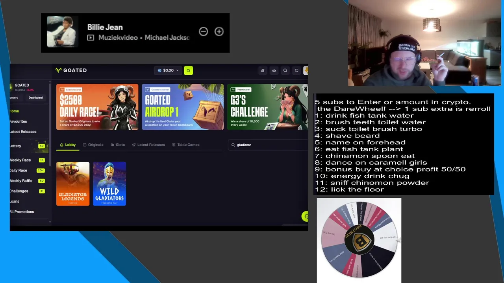Viewport: 504px width, 283px height.
Task: Click the minus icon on Billie Jean card
Action: click(203, 31)
